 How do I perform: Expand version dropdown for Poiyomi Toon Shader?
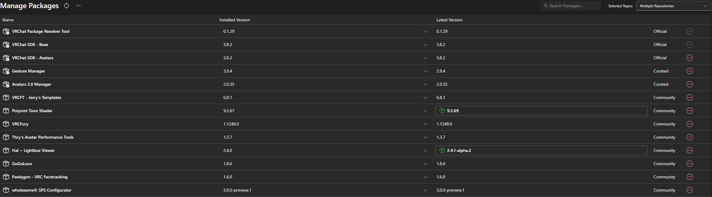click(x=425, y=111)
